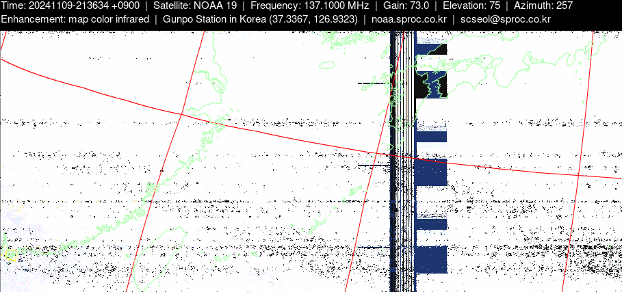Click the 'Frequency: 137.1000 MHz' text
This screenshot has width=622, height=292.
(x=309, y=5)
